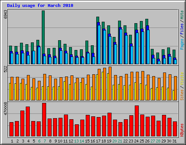Click the red KBytes bar for day 7
The width and height of the screenshot is (186, 145).
[x=44, y=120]
